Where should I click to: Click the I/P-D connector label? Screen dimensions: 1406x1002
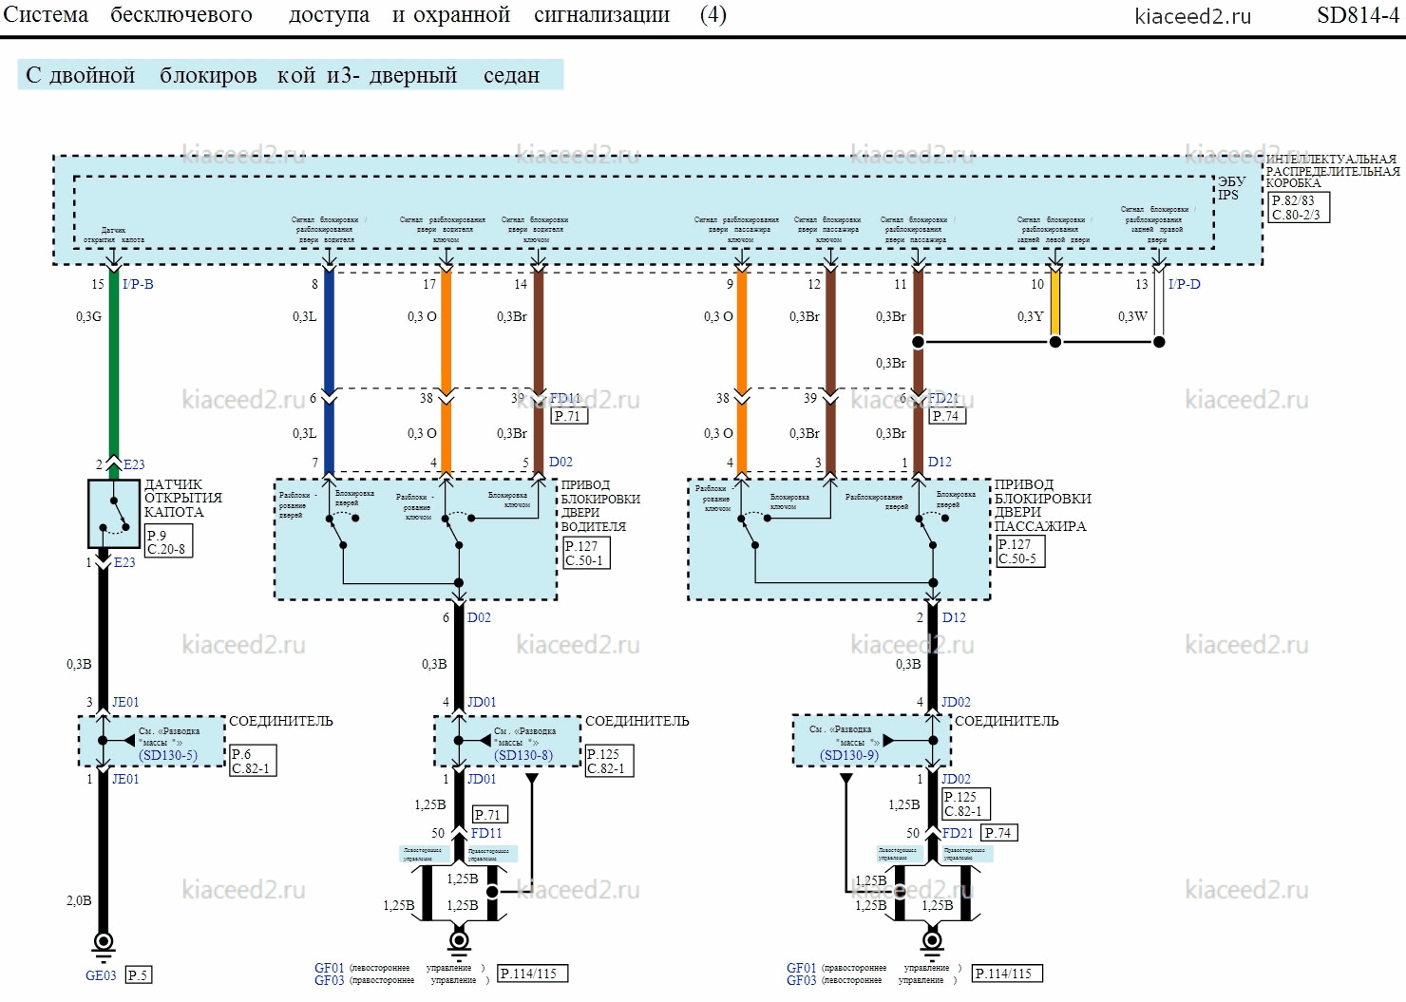[1184, 284]
